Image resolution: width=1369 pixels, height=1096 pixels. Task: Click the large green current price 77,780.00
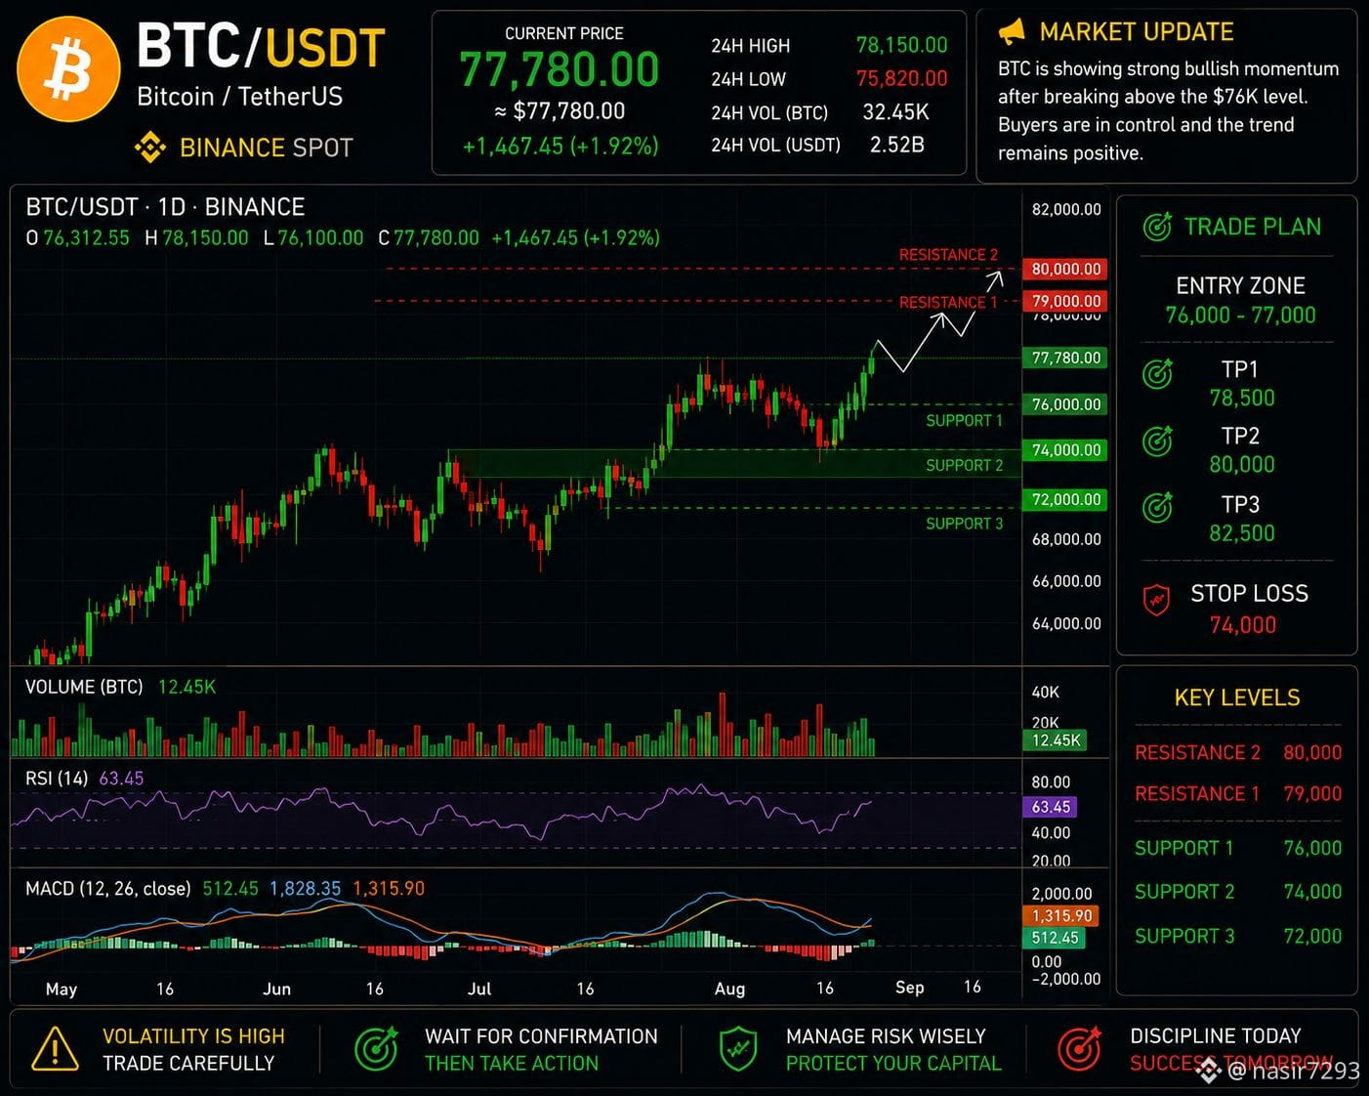(x=560, y=69)
